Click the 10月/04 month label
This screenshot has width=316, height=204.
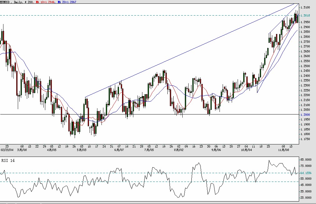tap(246, 150)
